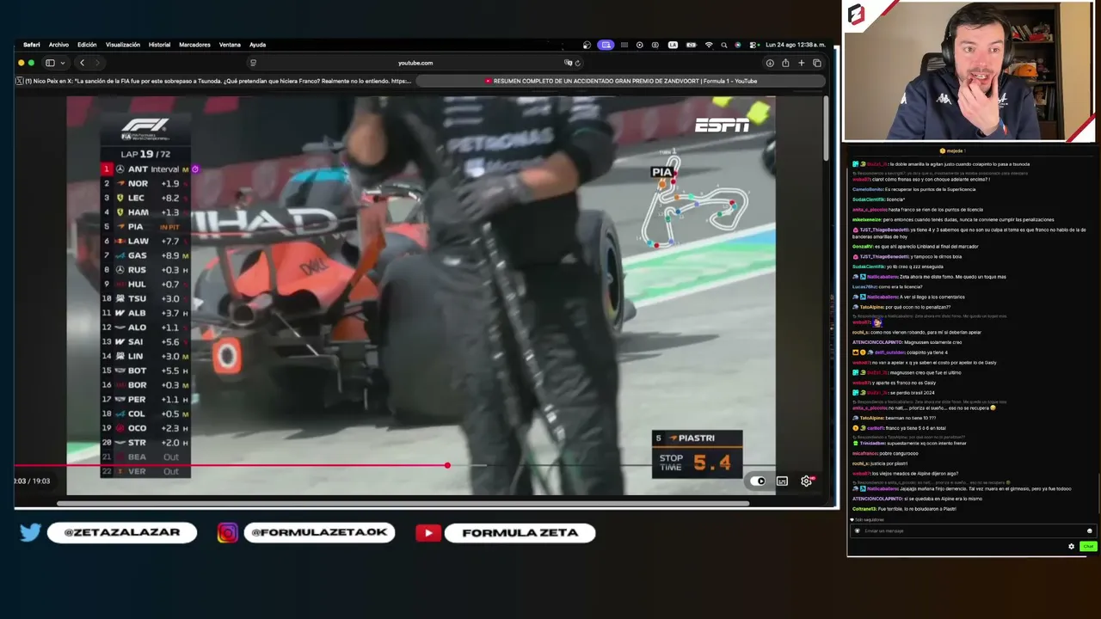Open the Ventana menu
The height and width of the screenshot is (619, 1101).
230,45
